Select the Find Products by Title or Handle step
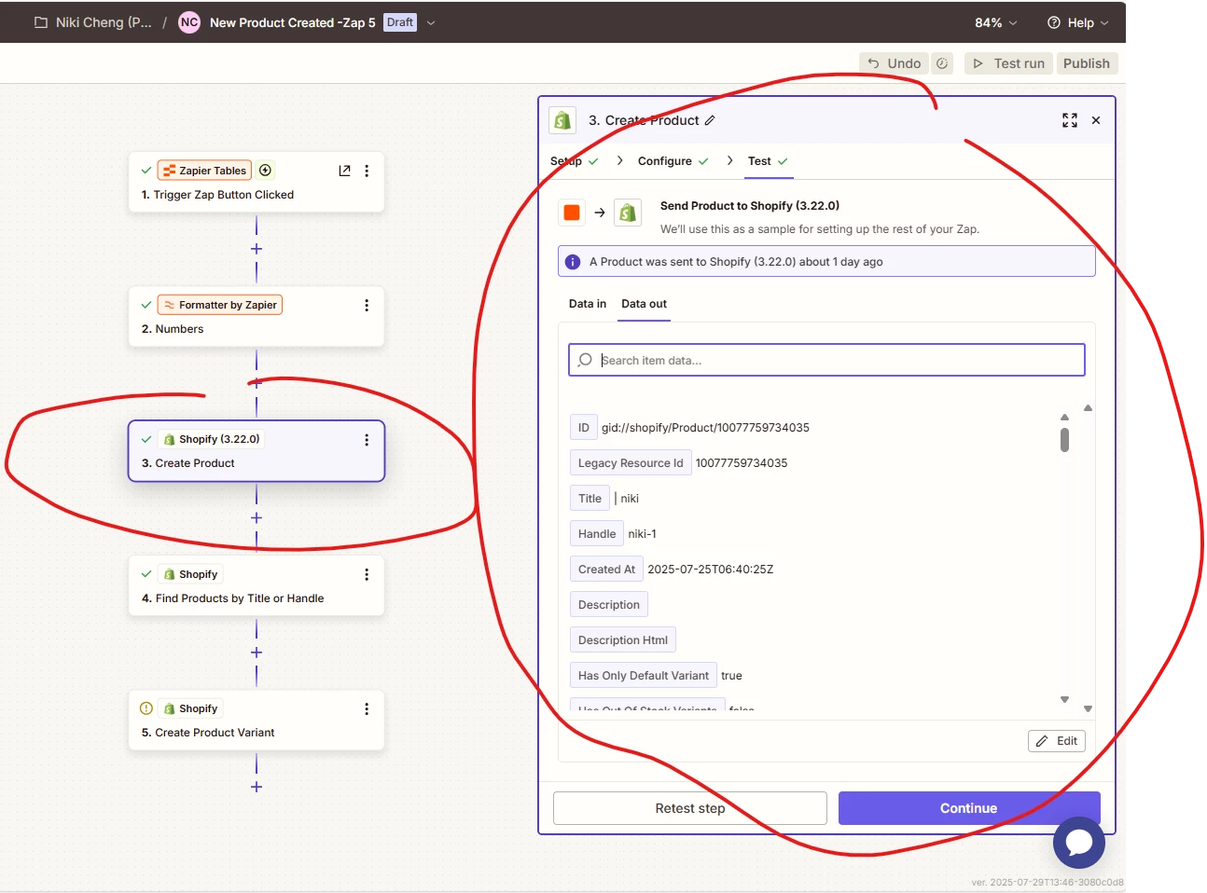The width and height of the screenshot is (1207, 893). pos(257,586)
